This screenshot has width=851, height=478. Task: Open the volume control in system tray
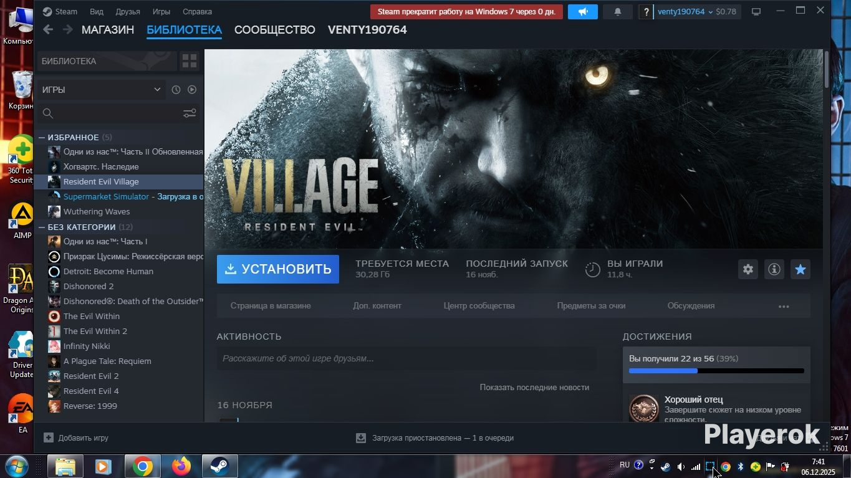pos(681,466)
